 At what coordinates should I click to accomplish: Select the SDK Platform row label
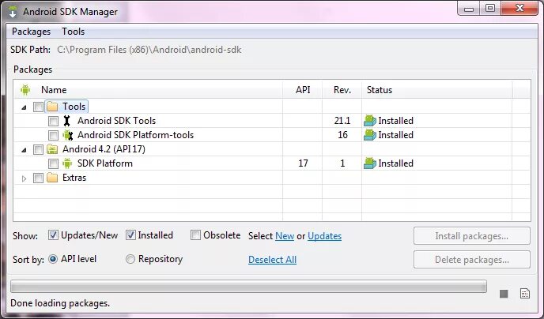(105, 163)
